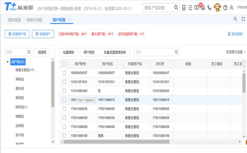
Task: Open the task checklist icon in header
Action: (x=190, y=8)
